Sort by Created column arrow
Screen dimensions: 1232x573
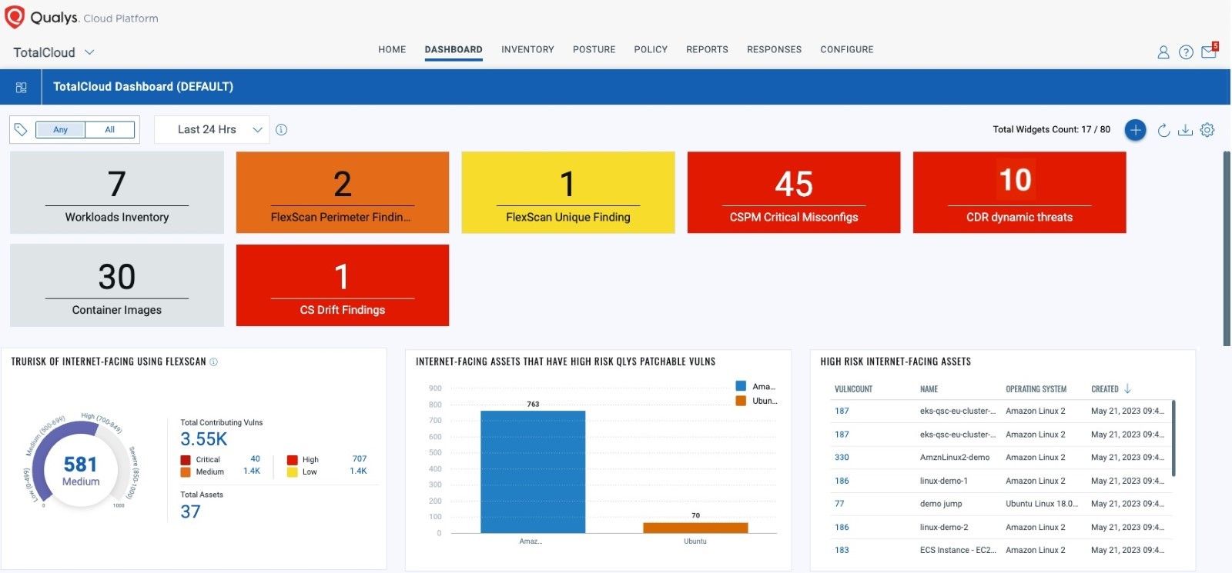[x=1127, y=388]
